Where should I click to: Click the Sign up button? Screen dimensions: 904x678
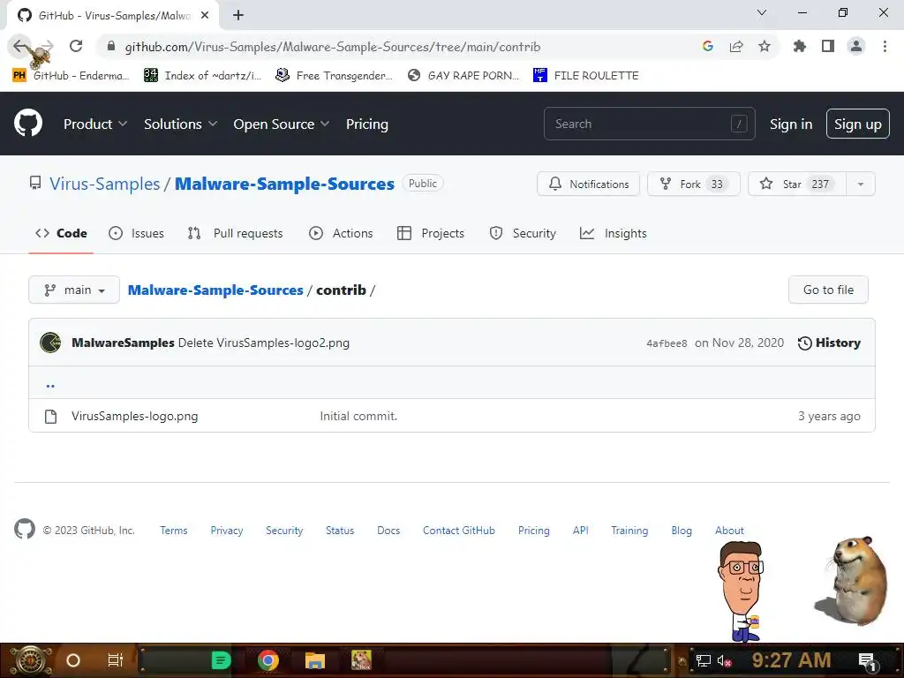(x=857, y=124)
